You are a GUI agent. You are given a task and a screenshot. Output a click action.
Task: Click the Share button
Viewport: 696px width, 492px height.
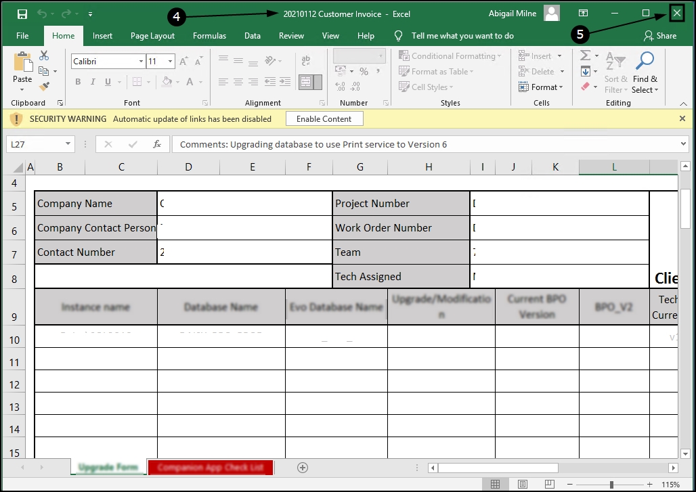tap(660, 36)
